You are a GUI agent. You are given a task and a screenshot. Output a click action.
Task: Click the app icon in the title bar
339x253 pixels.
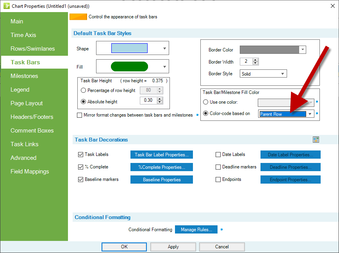click(7, 6)
